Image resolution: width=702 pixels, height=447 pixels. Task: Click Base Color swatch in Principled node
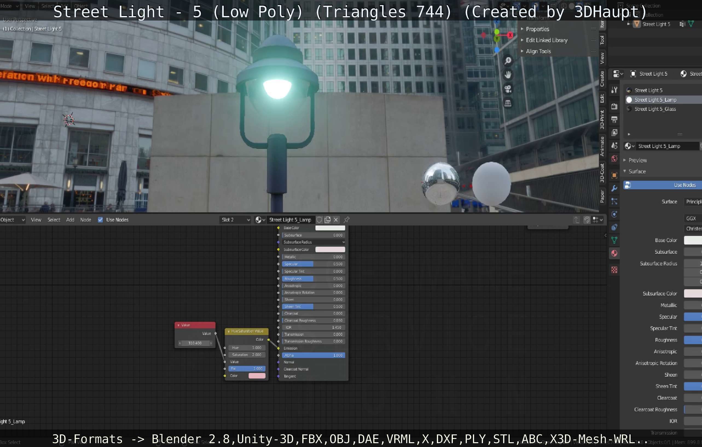[x=330, y=228]
